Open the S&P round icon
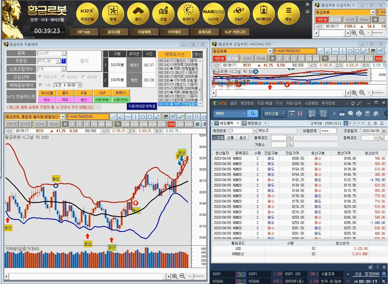This screenshot has height=284, width=388. pyautogui.click(x=239, y=14)
